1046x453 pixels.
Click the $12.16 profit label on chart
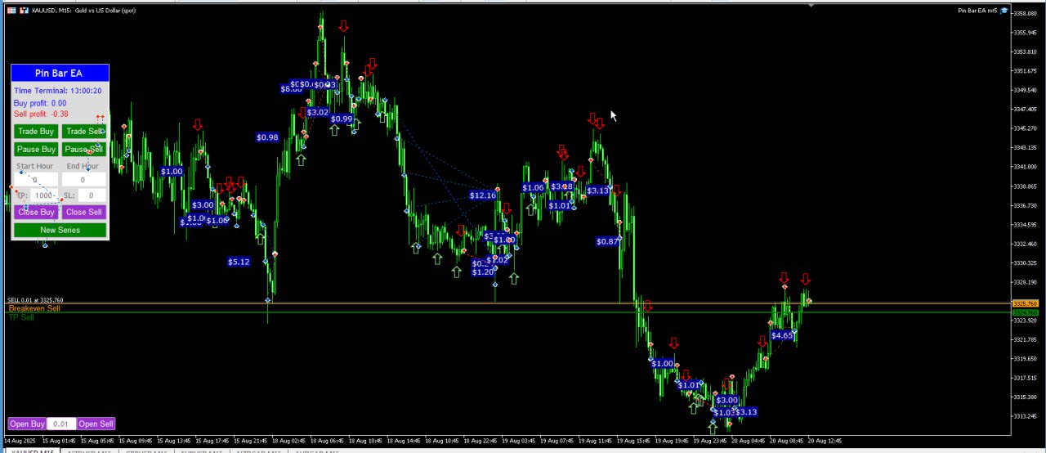point(482,195)
